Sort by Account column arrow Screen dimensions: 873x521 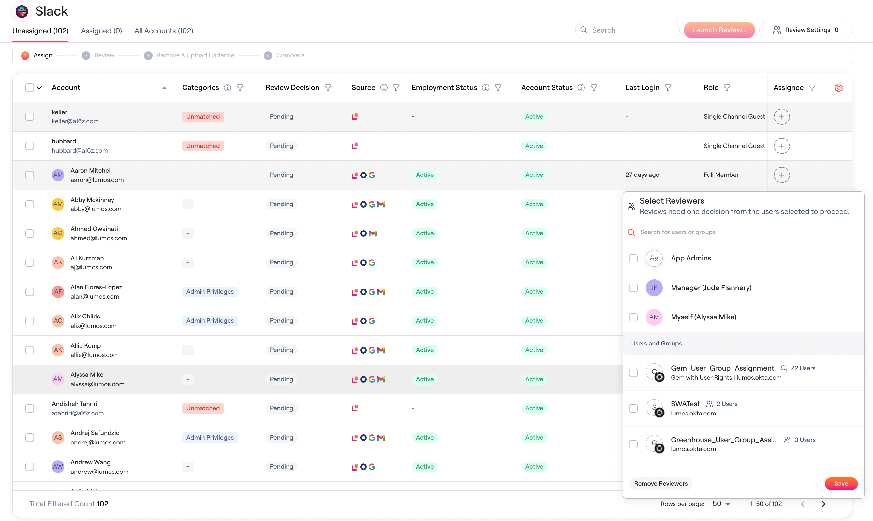click(164, 88)
